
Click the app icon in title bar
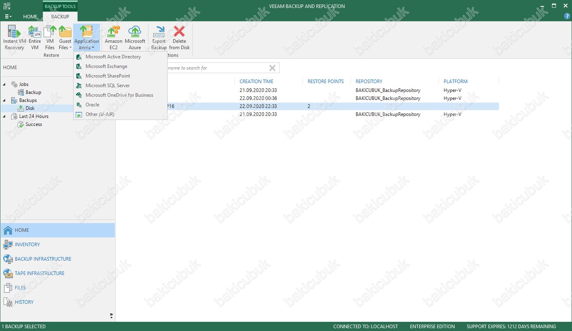point(6,6)
